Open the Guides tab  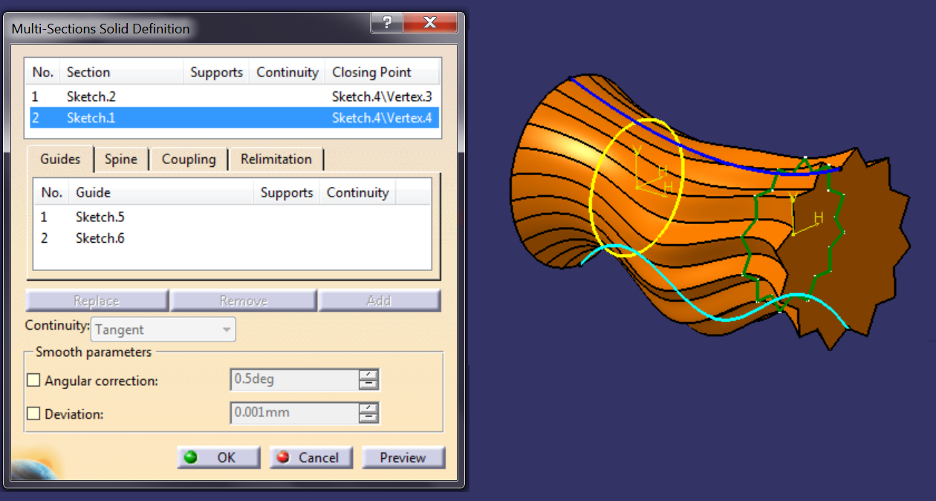59,159
